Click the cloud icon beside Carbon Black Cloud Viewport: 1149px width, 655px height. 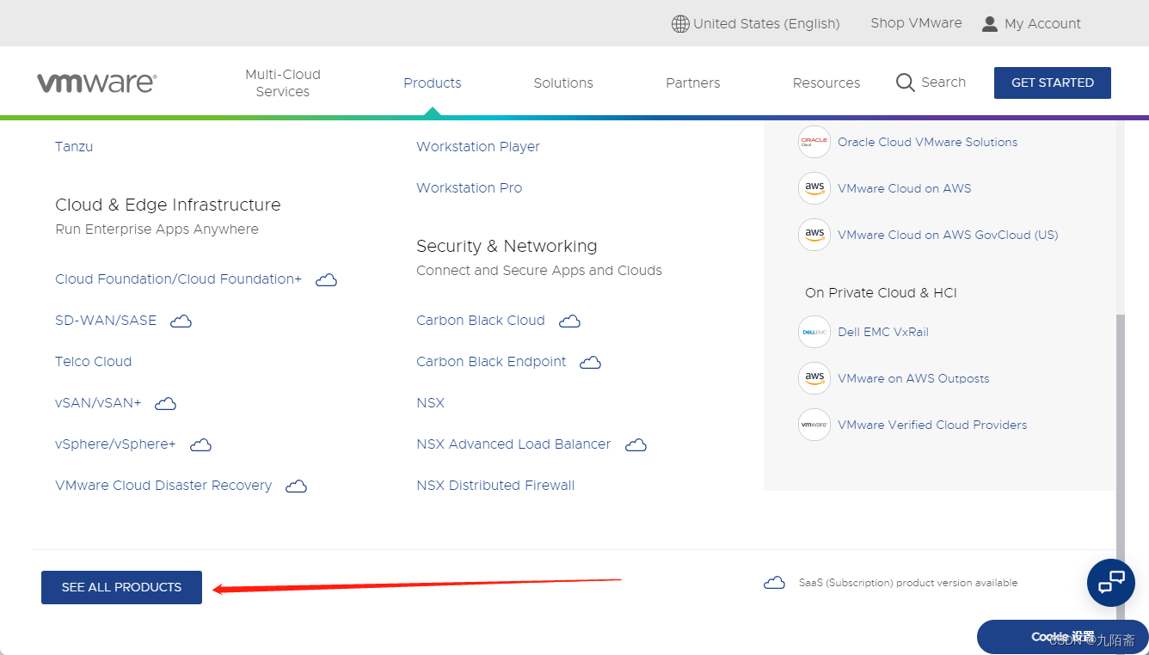tap(569, 321)
